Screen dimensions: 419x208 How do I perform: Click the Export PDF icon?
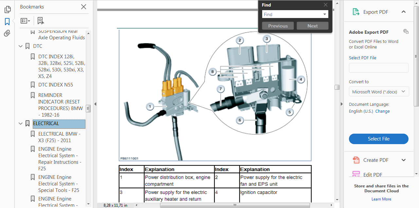(x=356, y=12)
